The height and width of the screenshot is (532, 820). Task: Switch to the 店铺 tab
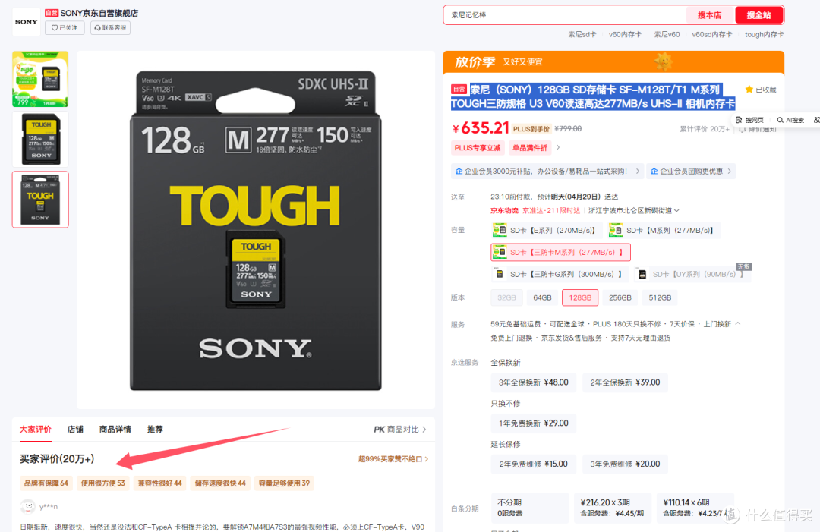[75, 430]
